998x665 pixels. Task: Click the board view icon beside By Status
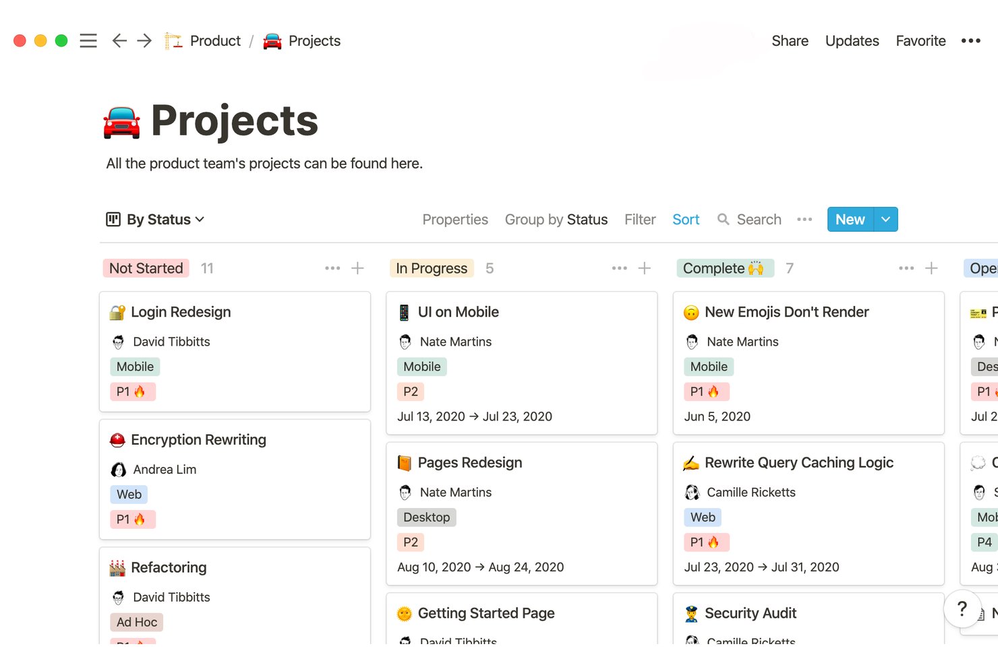point(113,220)
